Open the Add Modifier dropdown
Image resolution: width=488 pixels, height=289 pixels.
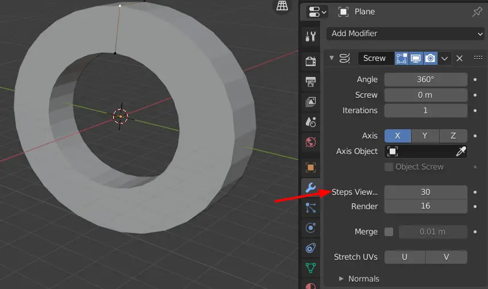tap(405, 33)
